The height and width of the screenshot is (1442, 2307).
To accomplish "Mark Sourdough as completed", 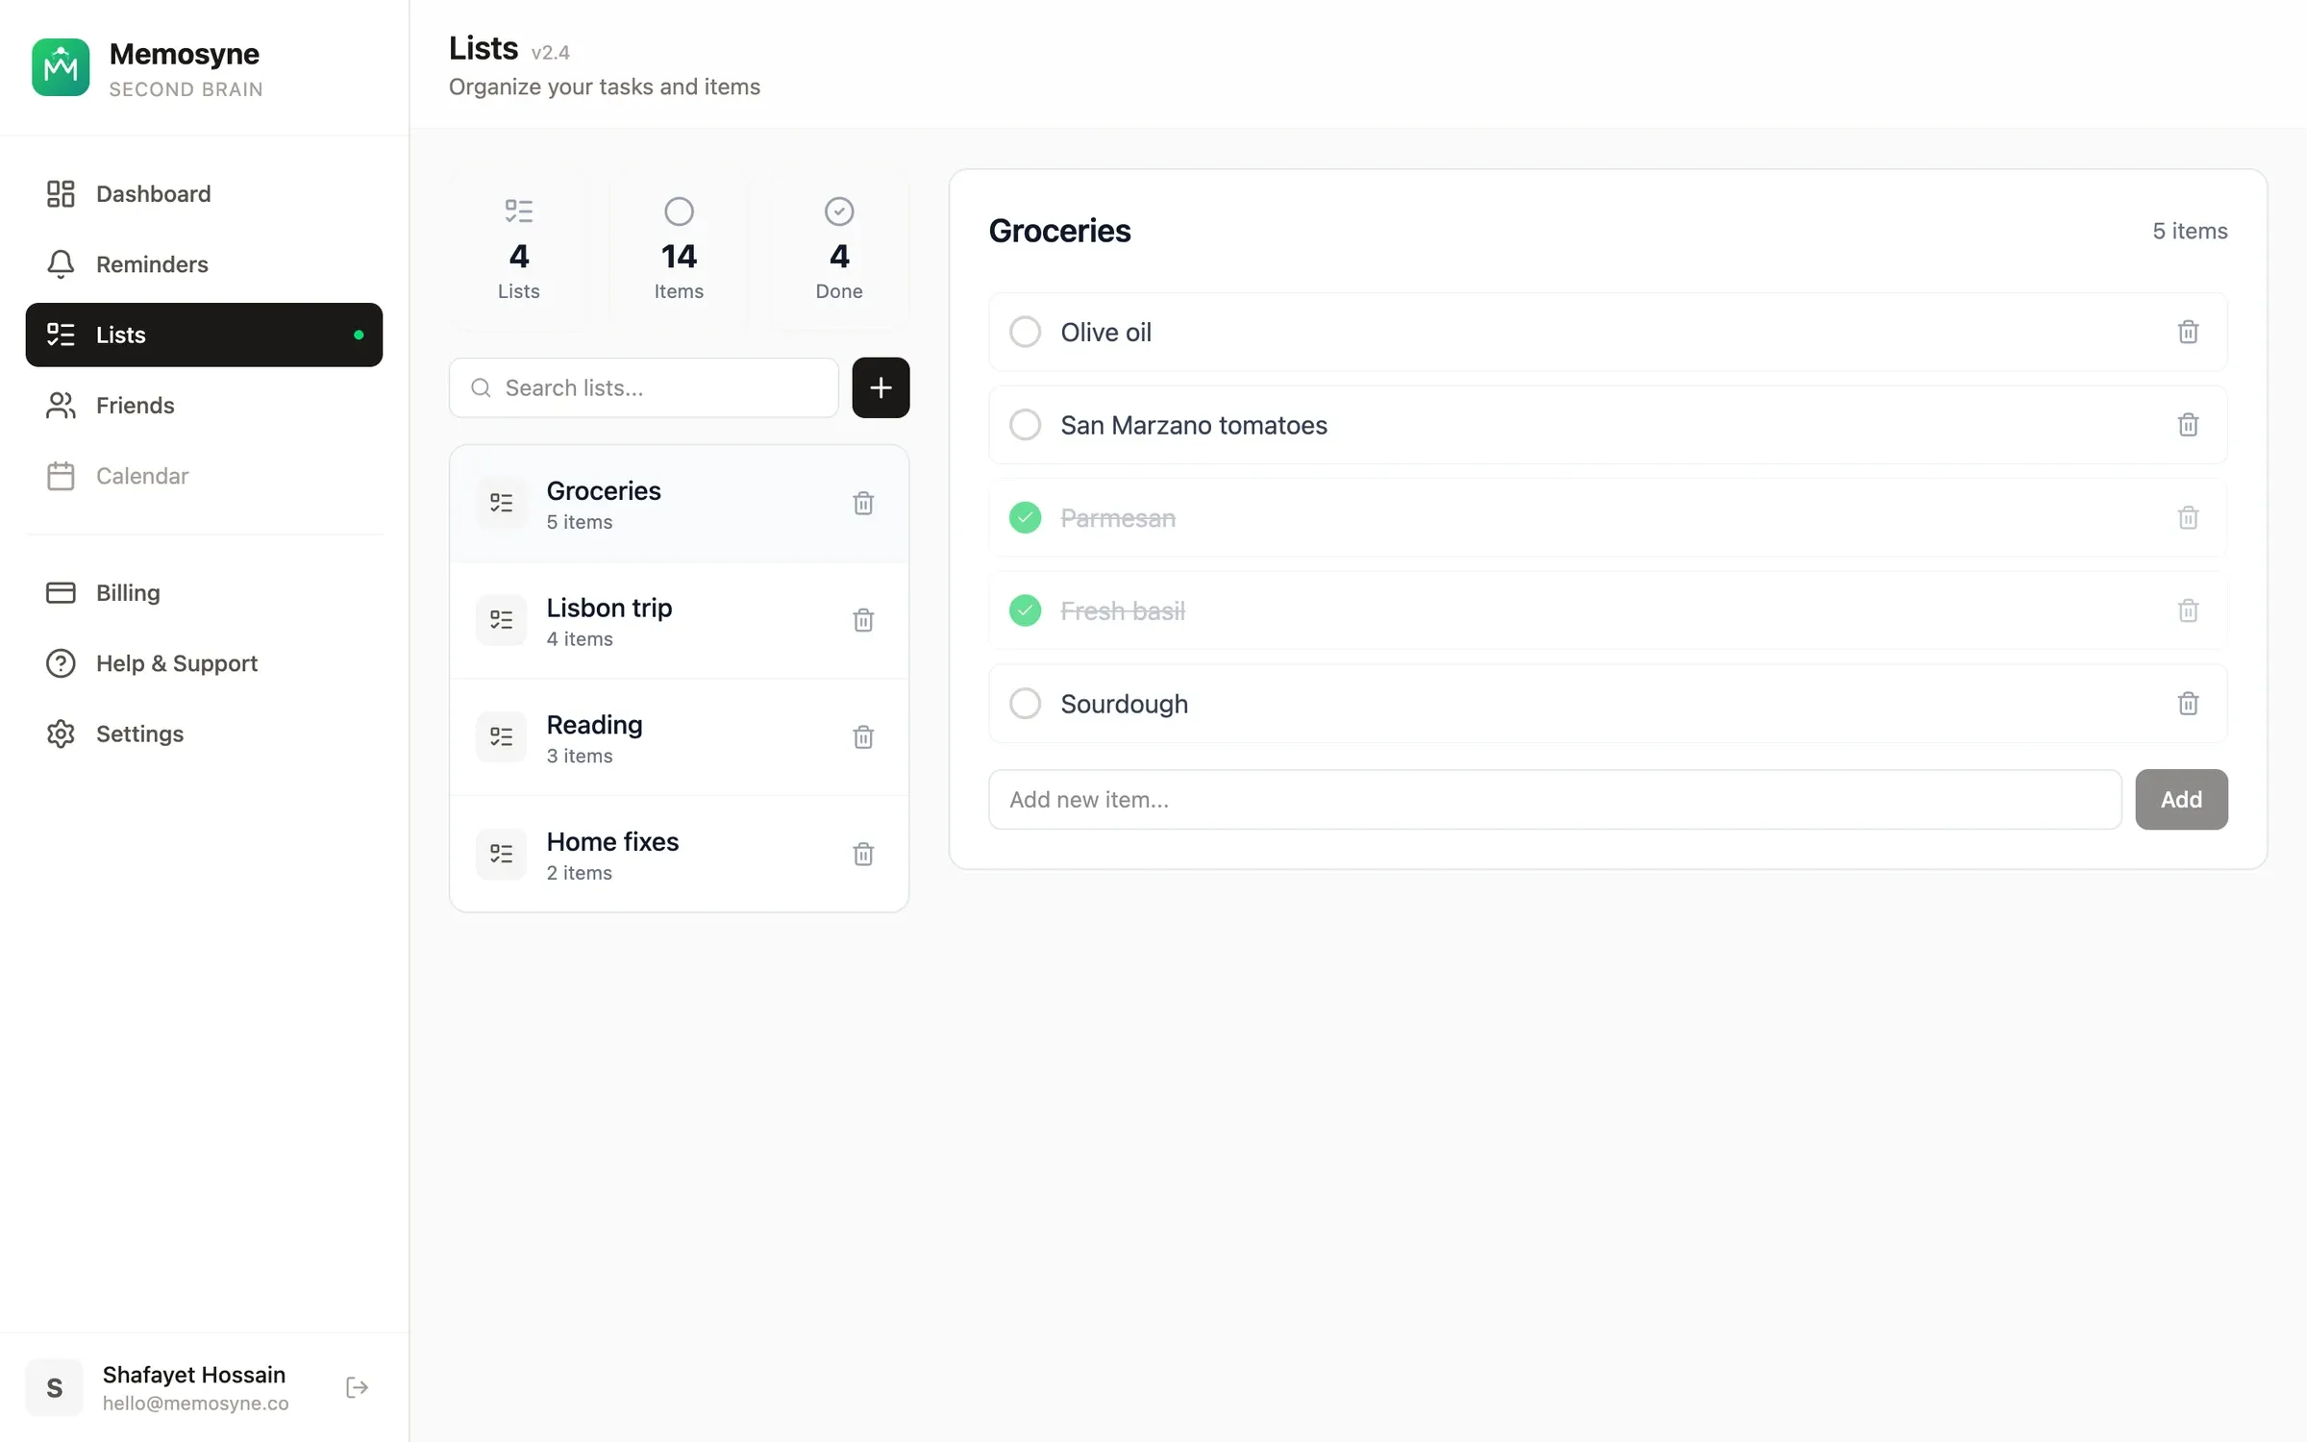I will click(1025, 704).
